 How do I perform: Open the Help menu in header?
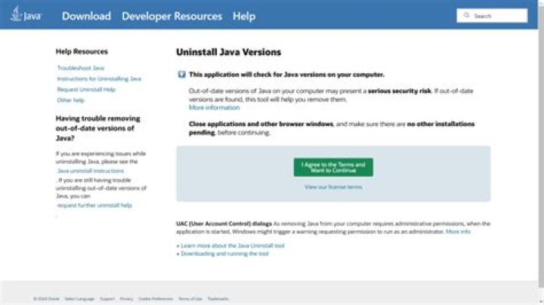[244, 16]
